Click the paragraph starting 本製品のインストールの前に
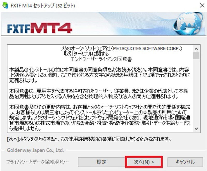207x171 pixels. click(100, 75)
